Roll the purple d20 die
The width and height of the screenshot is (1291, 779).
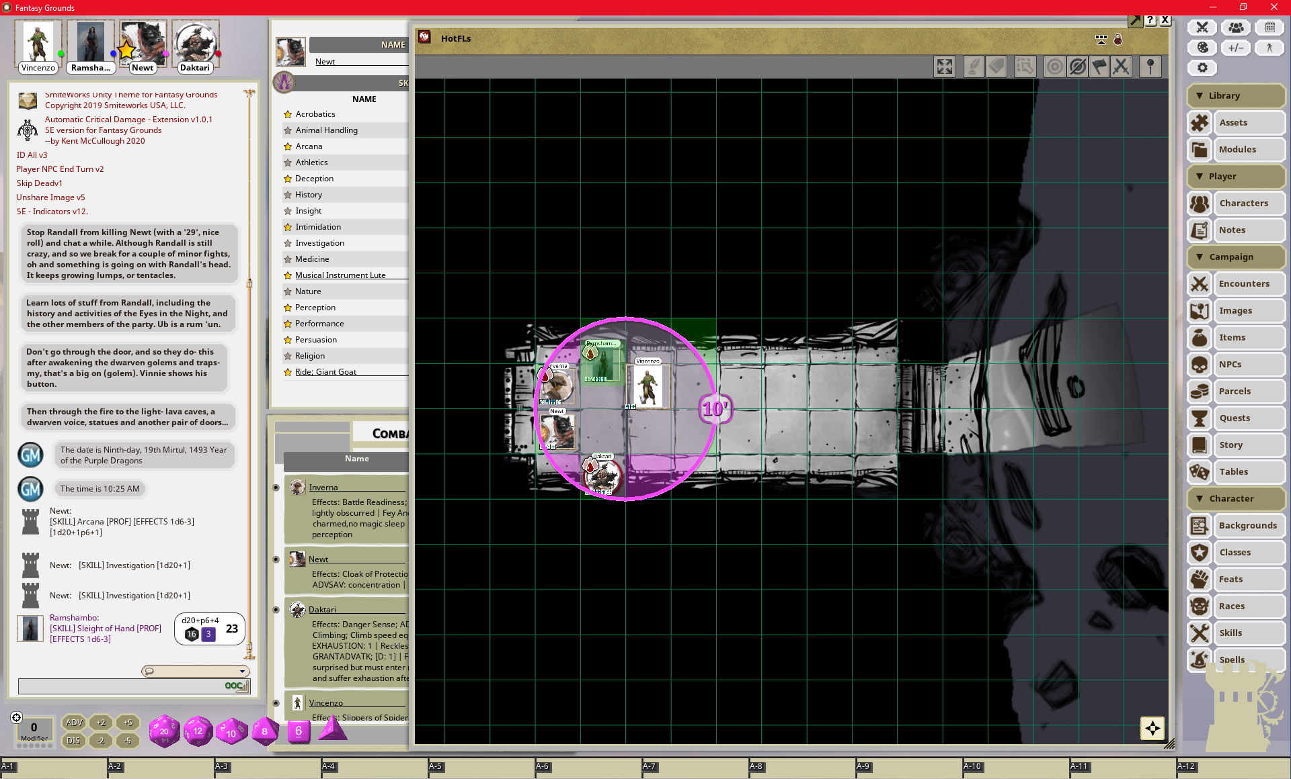[x=164, y=731]
